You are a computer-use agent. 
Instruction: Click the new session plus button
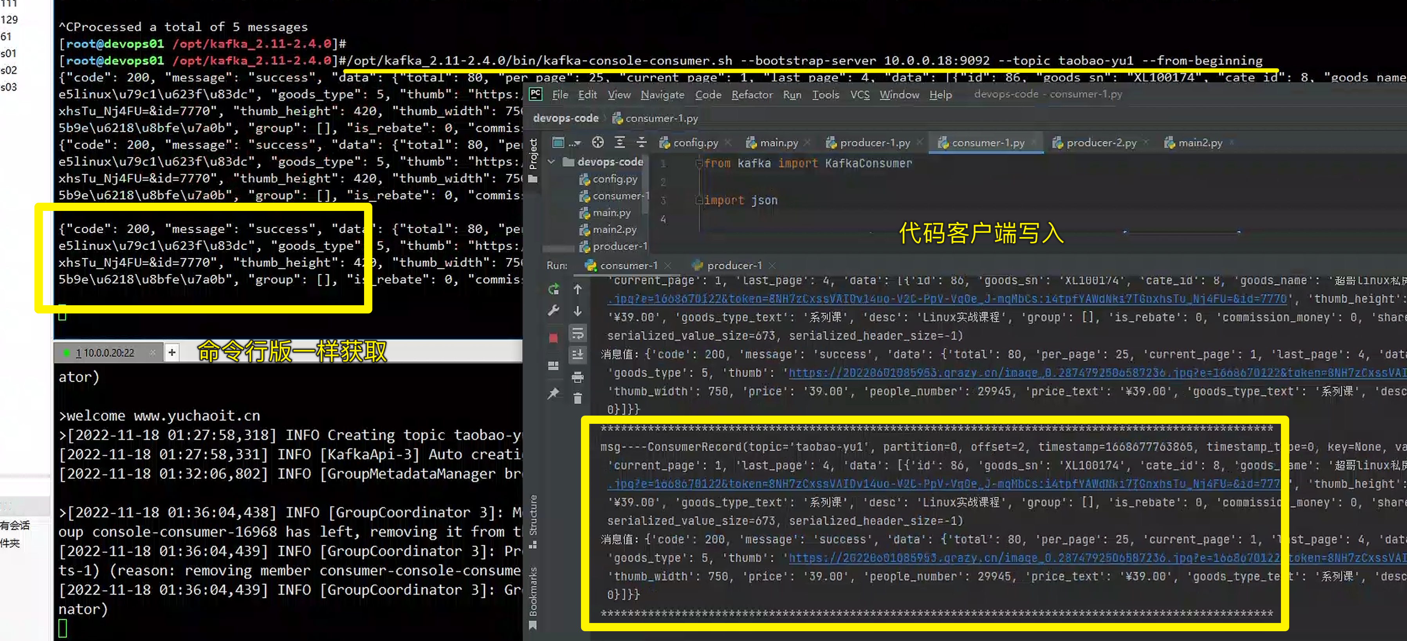tap(171, 353)
